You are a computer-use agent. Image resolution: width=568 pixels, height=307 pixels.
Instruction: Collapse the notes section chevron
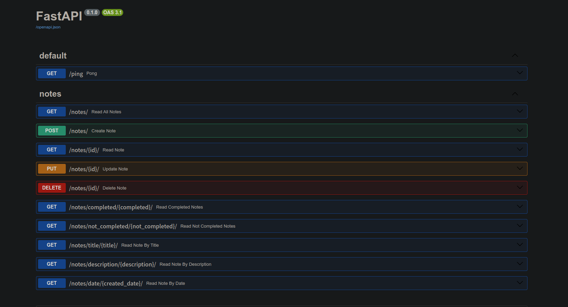pyautogui.click(x=515, y=94)
